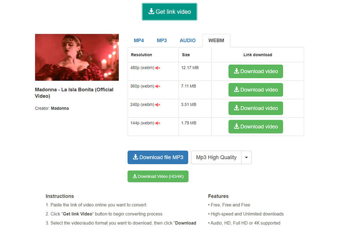Image resolution: width=341 pixels, height=227 pixels.
Task: Click the muted icon beside 144p
Action: tap(158, 123)
